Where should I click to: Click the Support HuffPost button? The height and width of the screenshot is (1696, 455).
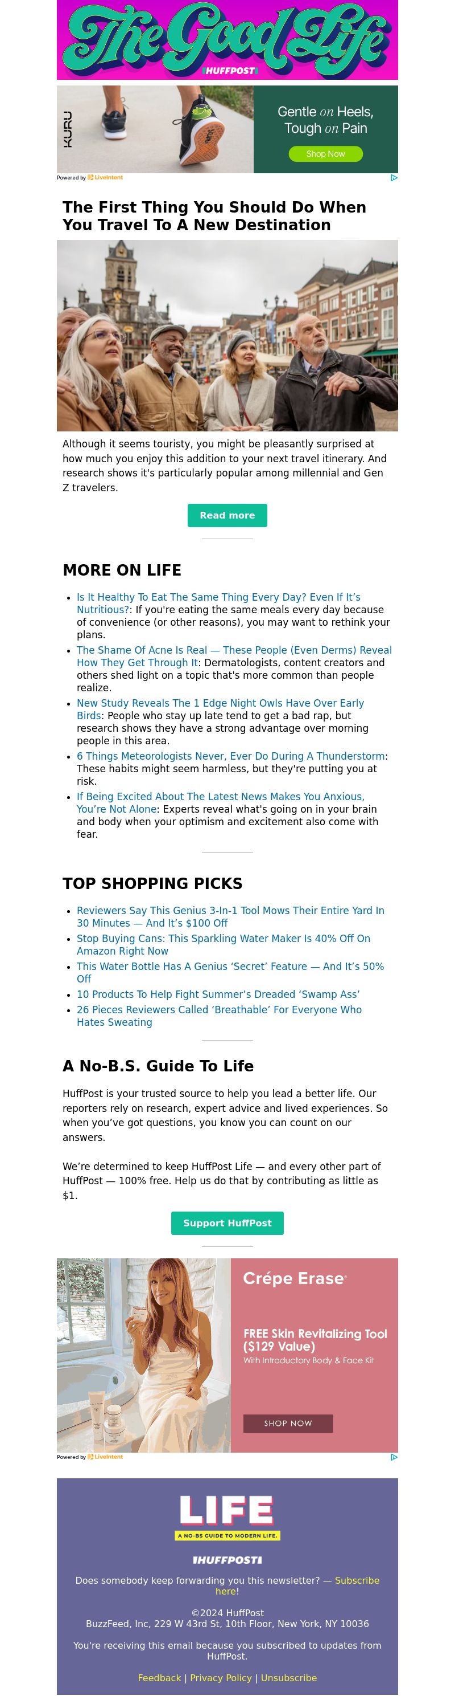click(x=227, y=1224)
